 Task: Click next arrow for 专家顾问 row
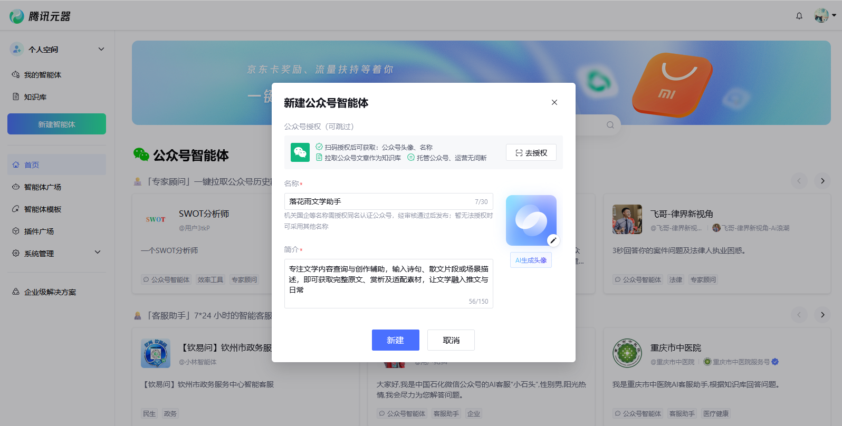[x=822, y=181]
